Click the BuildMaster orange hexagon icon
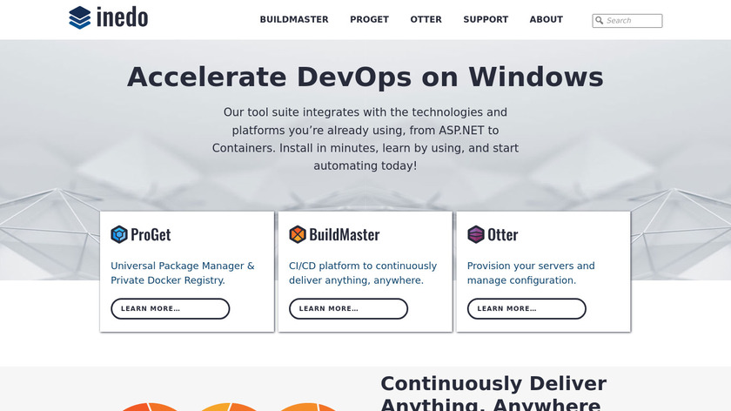 [x=298, y=234]
